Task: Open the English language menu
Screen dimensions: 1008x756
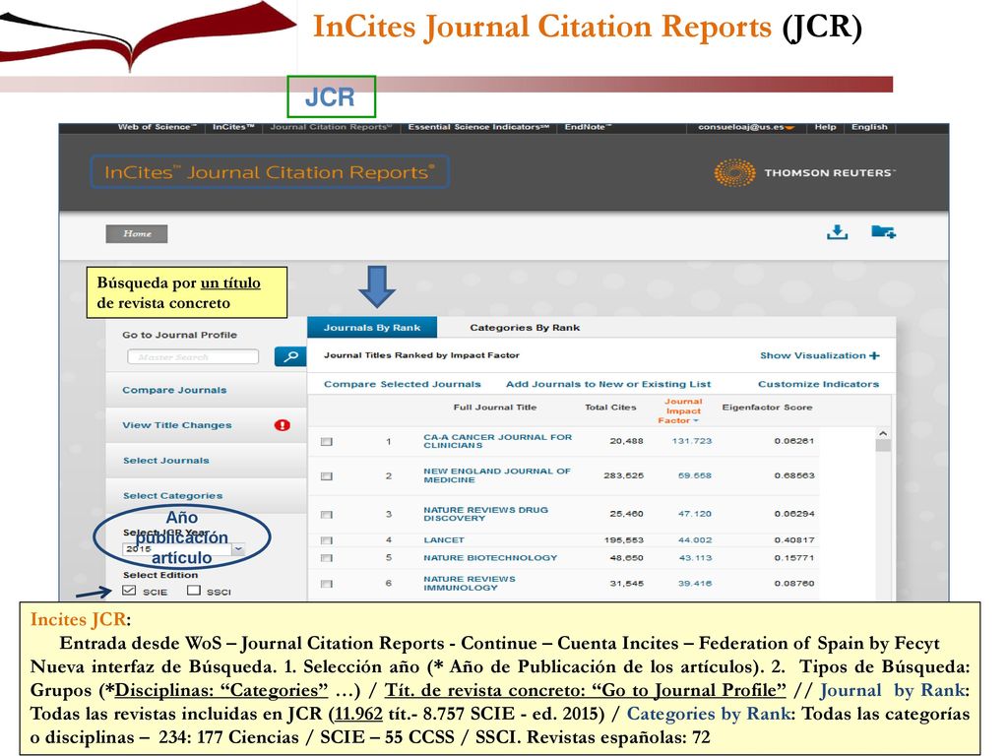Action: tap(869, 127)
